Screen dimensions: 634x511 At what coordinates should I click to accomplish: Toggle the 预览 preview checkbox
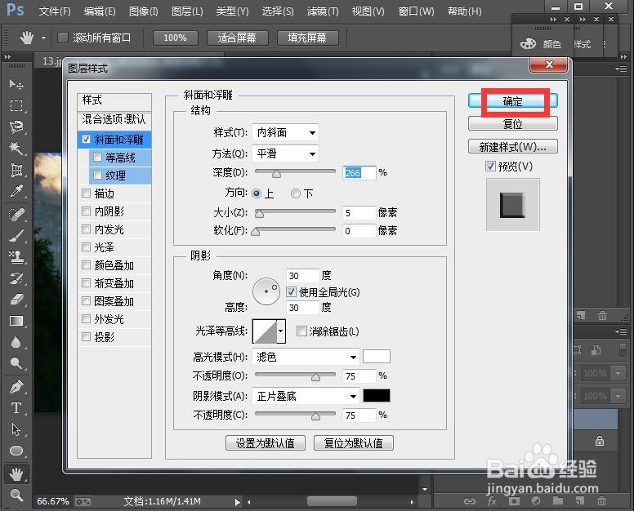tap(490, 166)
